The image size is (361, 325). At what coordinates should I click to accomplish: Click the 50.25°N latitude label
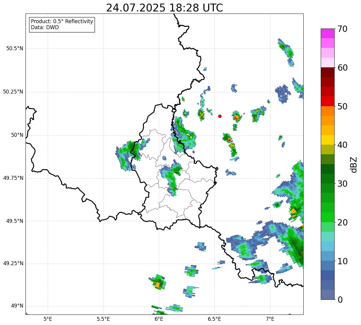coord(13,92)
